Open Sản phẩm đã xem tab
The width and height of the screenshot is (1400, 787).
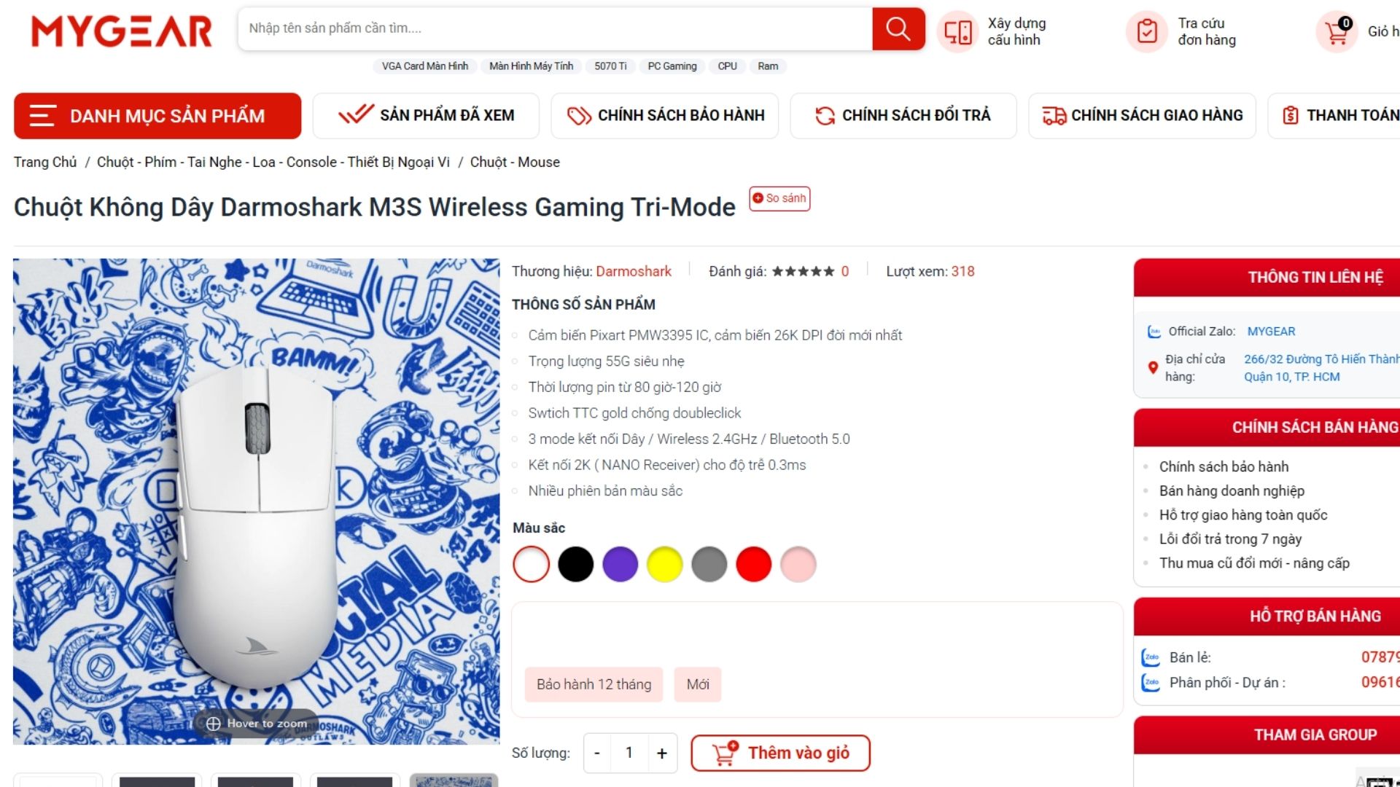click(x=426, y=116)
